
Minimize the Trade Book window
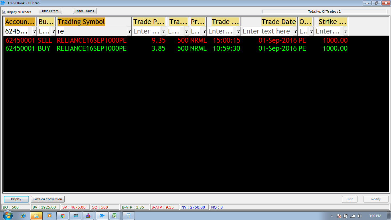point(367,3)
